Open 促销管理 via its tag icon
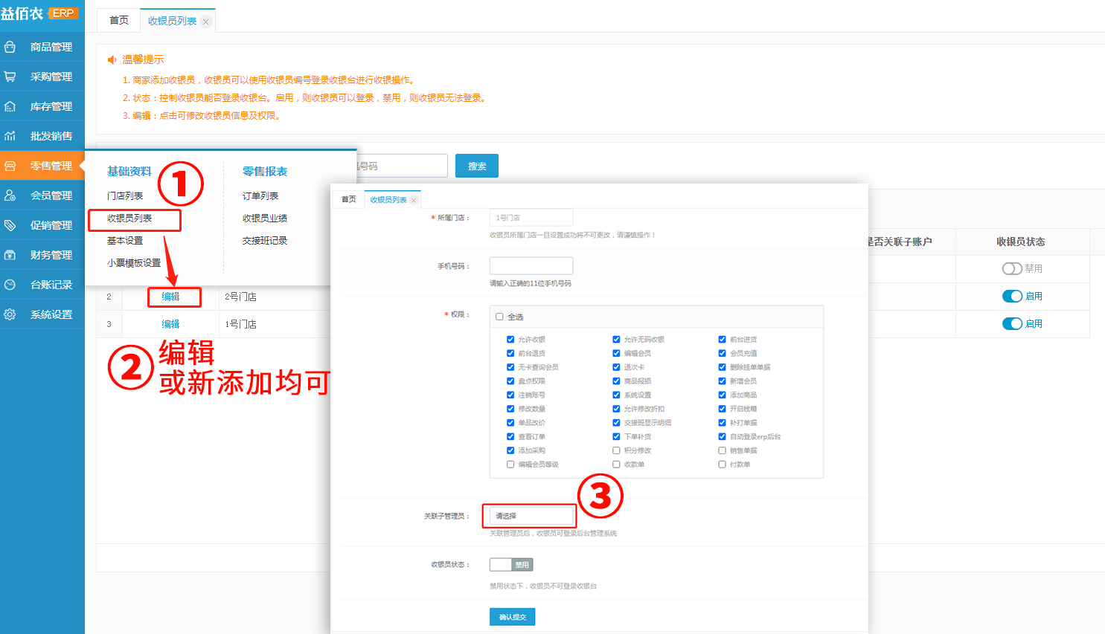This screenshot has width=1105, height=634. 10,225
